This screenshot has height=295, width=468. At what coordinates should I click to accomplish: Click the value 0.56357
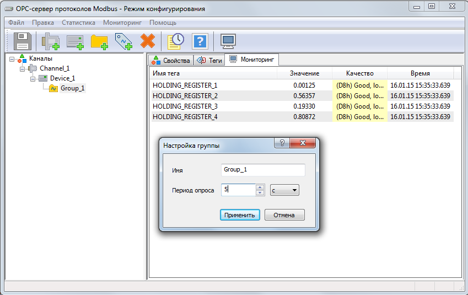coord(304,96)
